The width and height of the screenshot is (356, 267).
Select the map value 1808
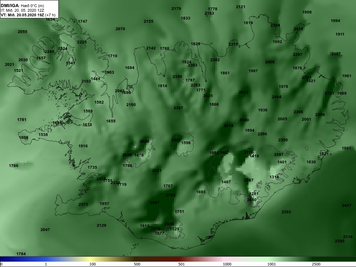[x=23, y=137]
